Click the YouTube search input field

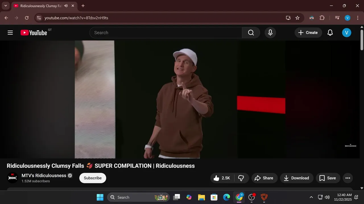pyautogui.click(x=166, y=33)
